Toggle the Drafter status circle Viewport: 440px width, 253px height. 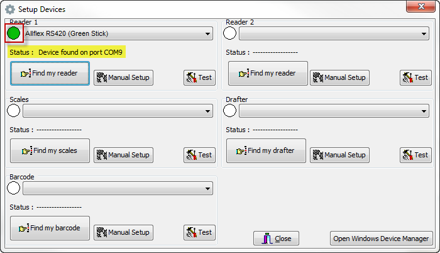click(230, 111)
